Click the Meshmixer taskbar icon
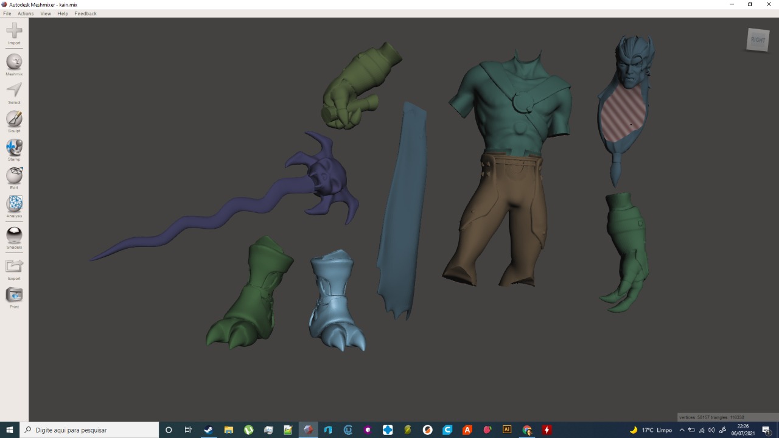779x438 pixels. 309,430
